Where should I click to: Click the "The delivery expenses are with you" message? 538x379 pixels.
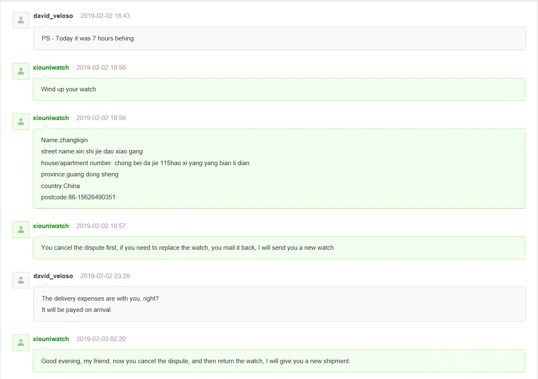pos(100,299)
